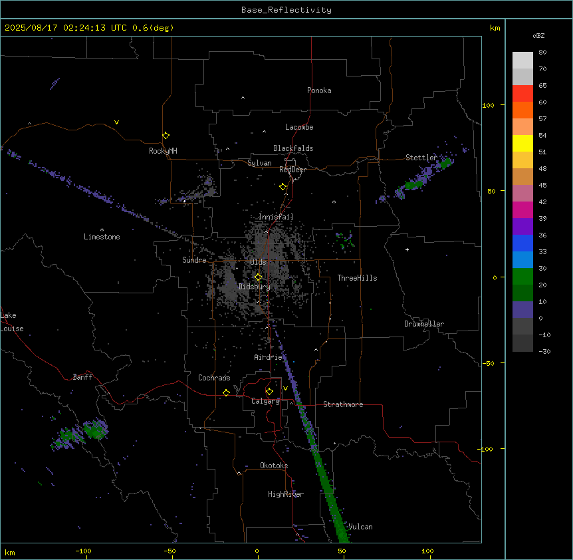Click the Okotoks label
This screenshot has height=560, width=573.
coord(274,466)
